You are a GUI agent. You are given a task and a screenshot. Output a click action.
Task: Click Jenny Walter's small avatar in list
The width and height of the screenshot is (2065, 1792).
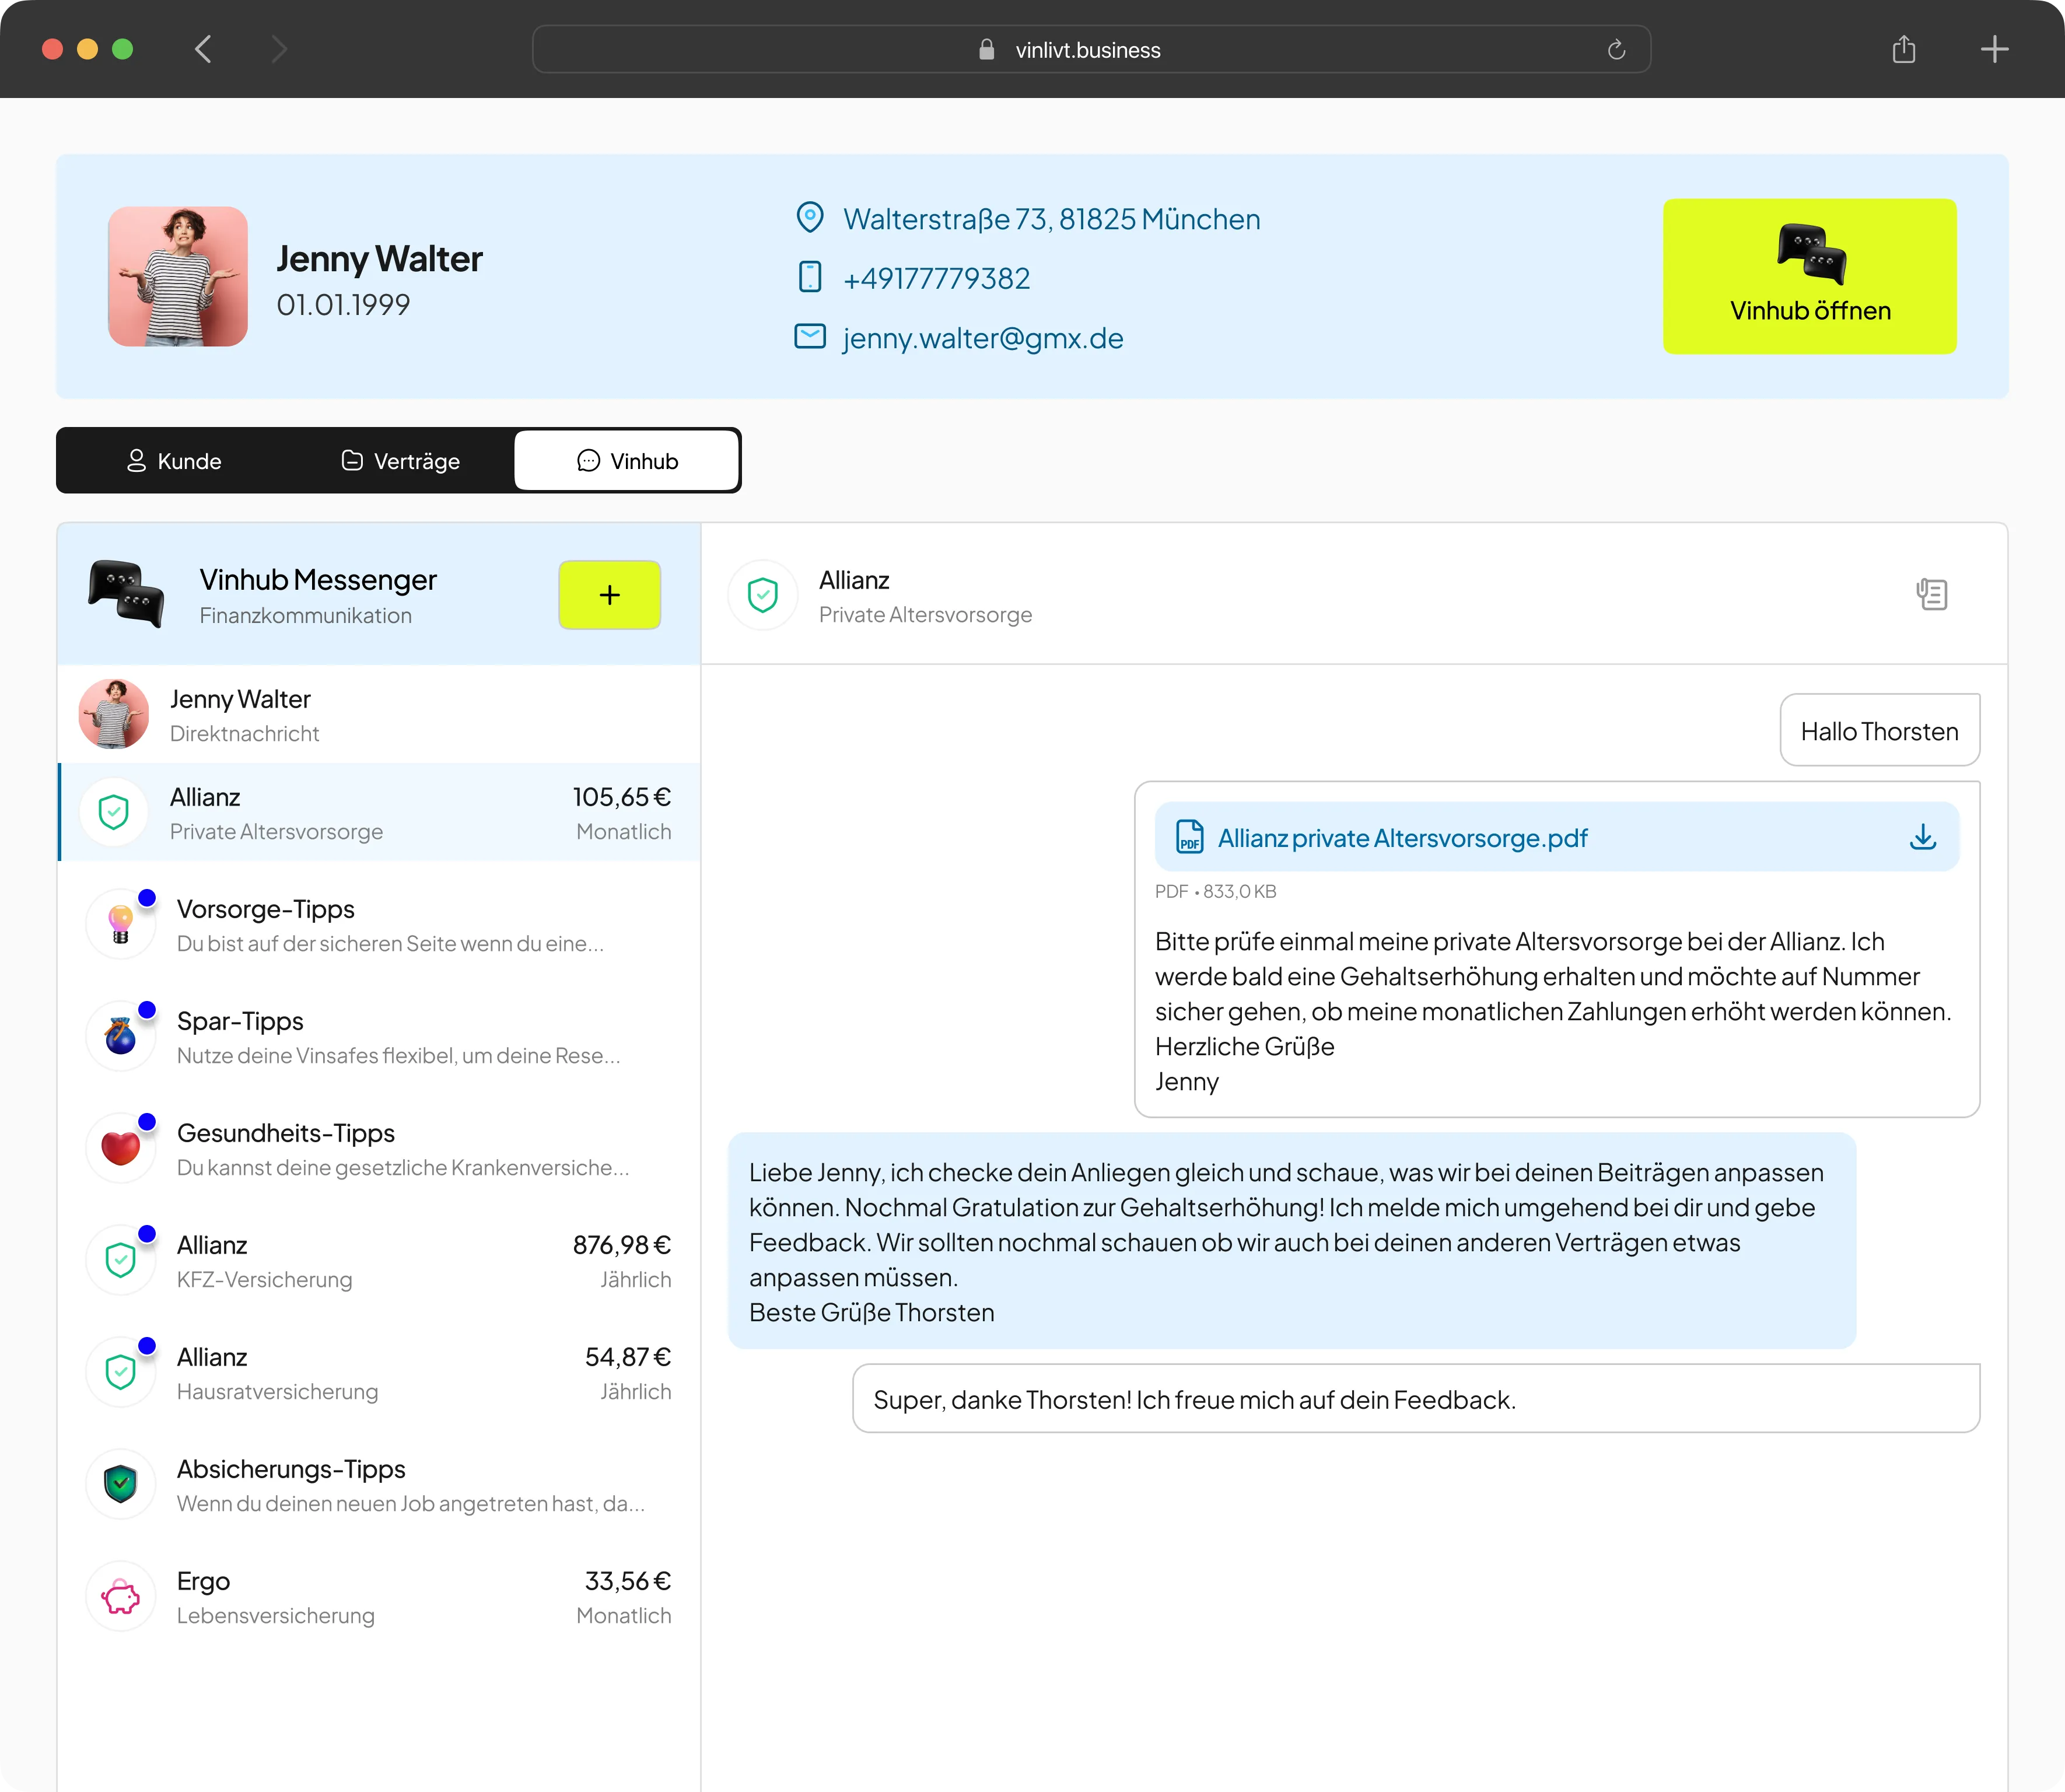[x=114, y=714]
